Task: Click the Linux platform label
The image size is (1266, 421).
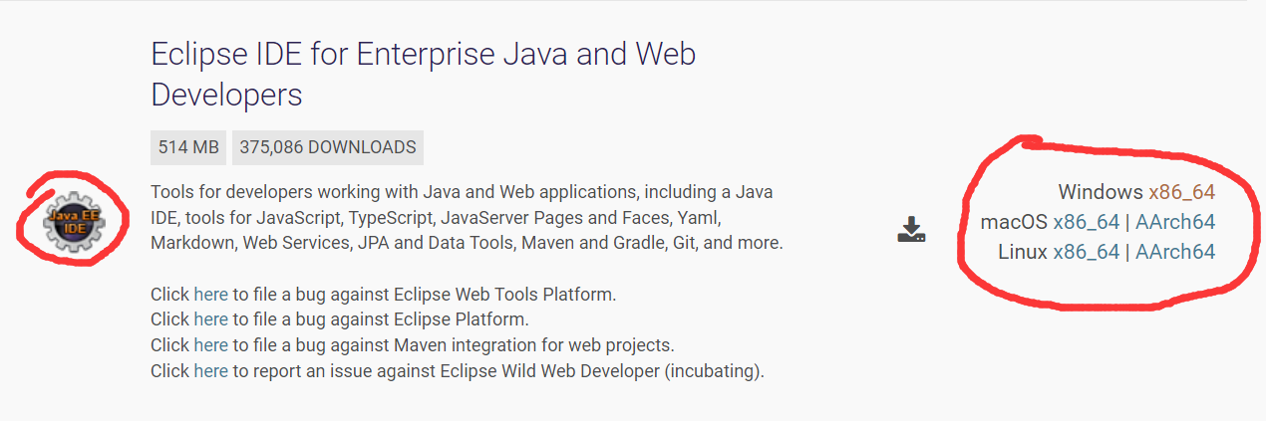Action: pos(1023,252)
